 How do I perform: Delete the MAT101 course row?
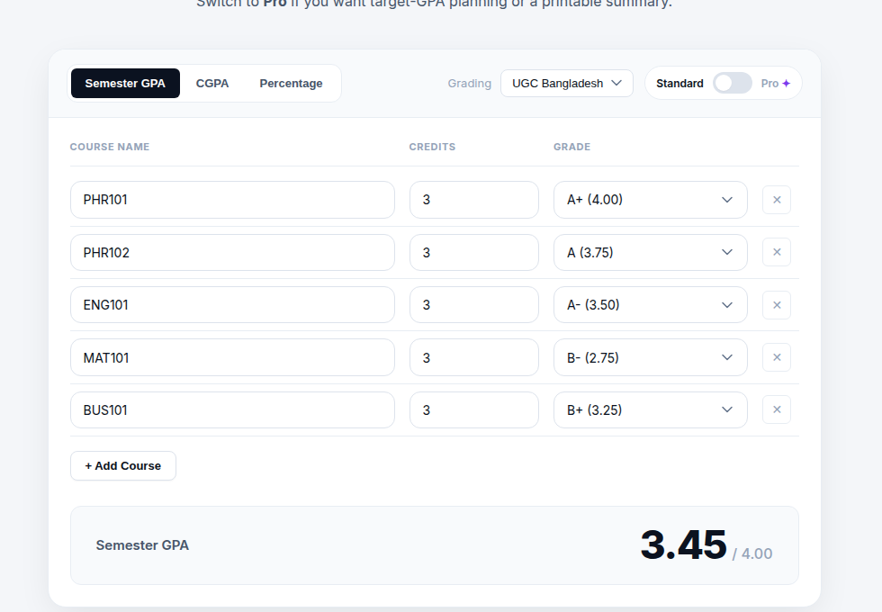pyautogui.click(x=776, y=357)
